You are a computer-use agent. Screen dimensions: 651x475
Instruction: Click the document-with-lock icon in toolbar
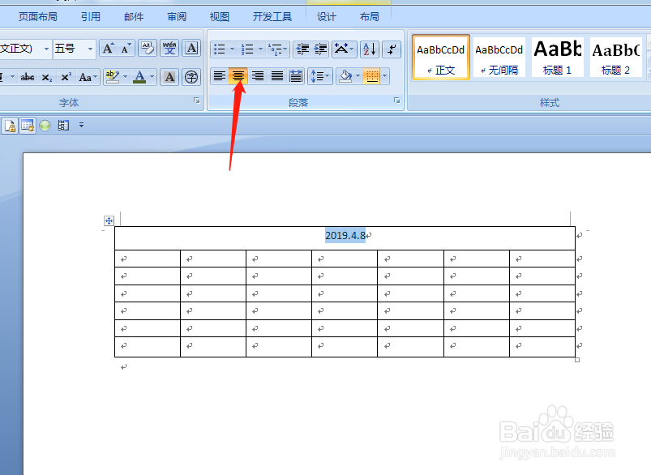pos(10,126)
